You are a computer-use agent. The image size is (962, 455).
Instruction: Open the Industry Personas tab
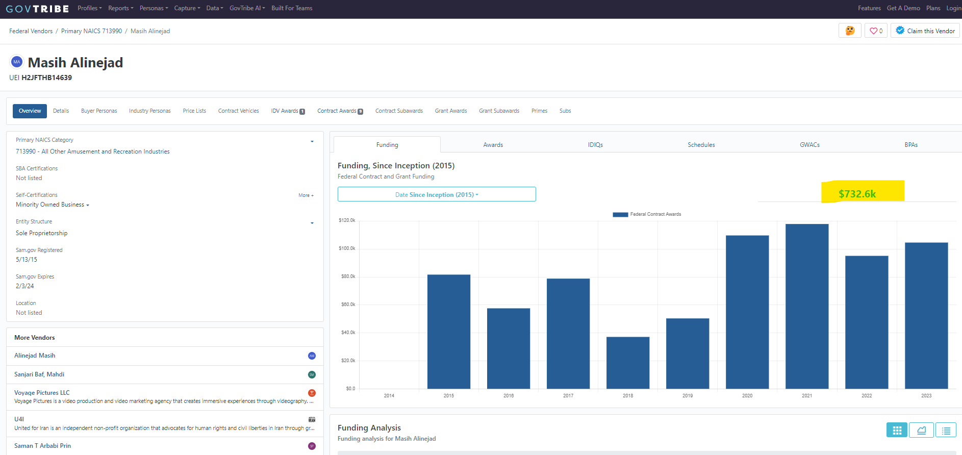(150, 111)
